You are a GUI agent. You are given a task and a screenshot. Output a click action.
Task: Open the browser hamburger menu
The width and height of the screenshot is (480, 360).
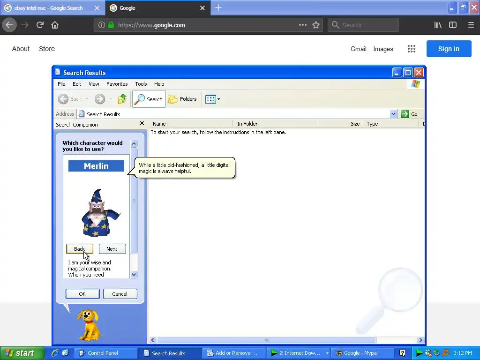[x=471, y=25]
